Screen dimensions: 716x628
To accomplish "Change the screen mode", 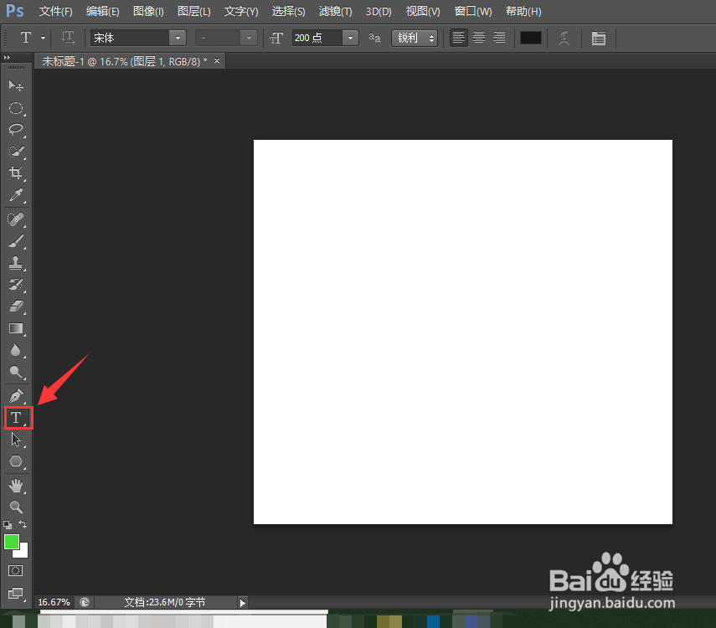I will point(16,594).
